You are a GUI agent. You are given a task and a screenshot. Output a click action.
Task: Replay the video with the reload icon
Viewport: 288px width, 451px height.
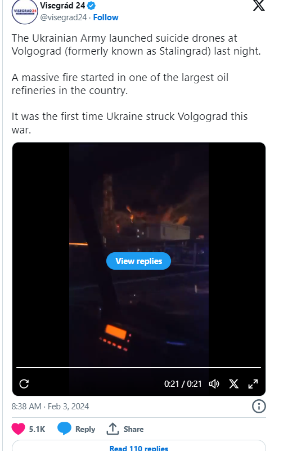(24, 383)
